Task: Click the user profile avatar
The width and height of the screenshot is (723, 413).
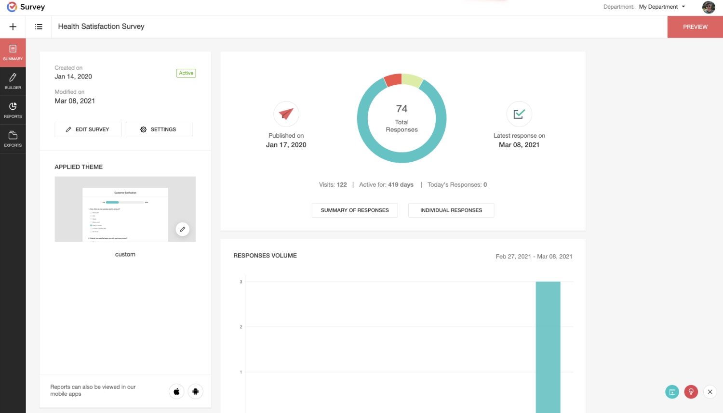Action: [709, 7]
